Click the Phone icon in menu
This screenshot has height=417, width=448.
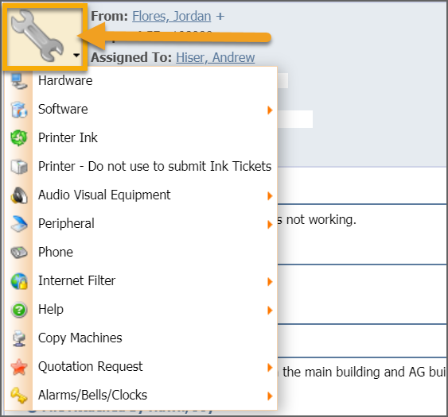pos(19,253)
